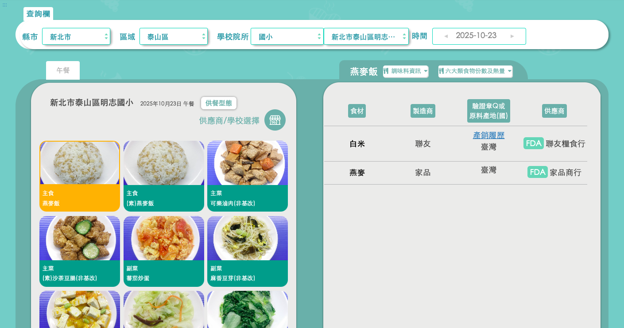Go to the previous date arrow
Viewport: 624px width, 328px height.
(446, 36)
